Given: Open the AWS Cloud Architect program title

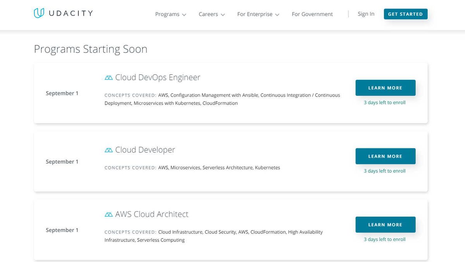Looking at the screenshot, I should (151, 214).
